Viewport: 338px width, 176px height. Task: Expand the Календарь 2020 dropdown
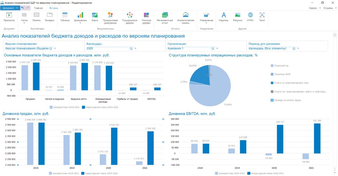(x=135, y=49)
